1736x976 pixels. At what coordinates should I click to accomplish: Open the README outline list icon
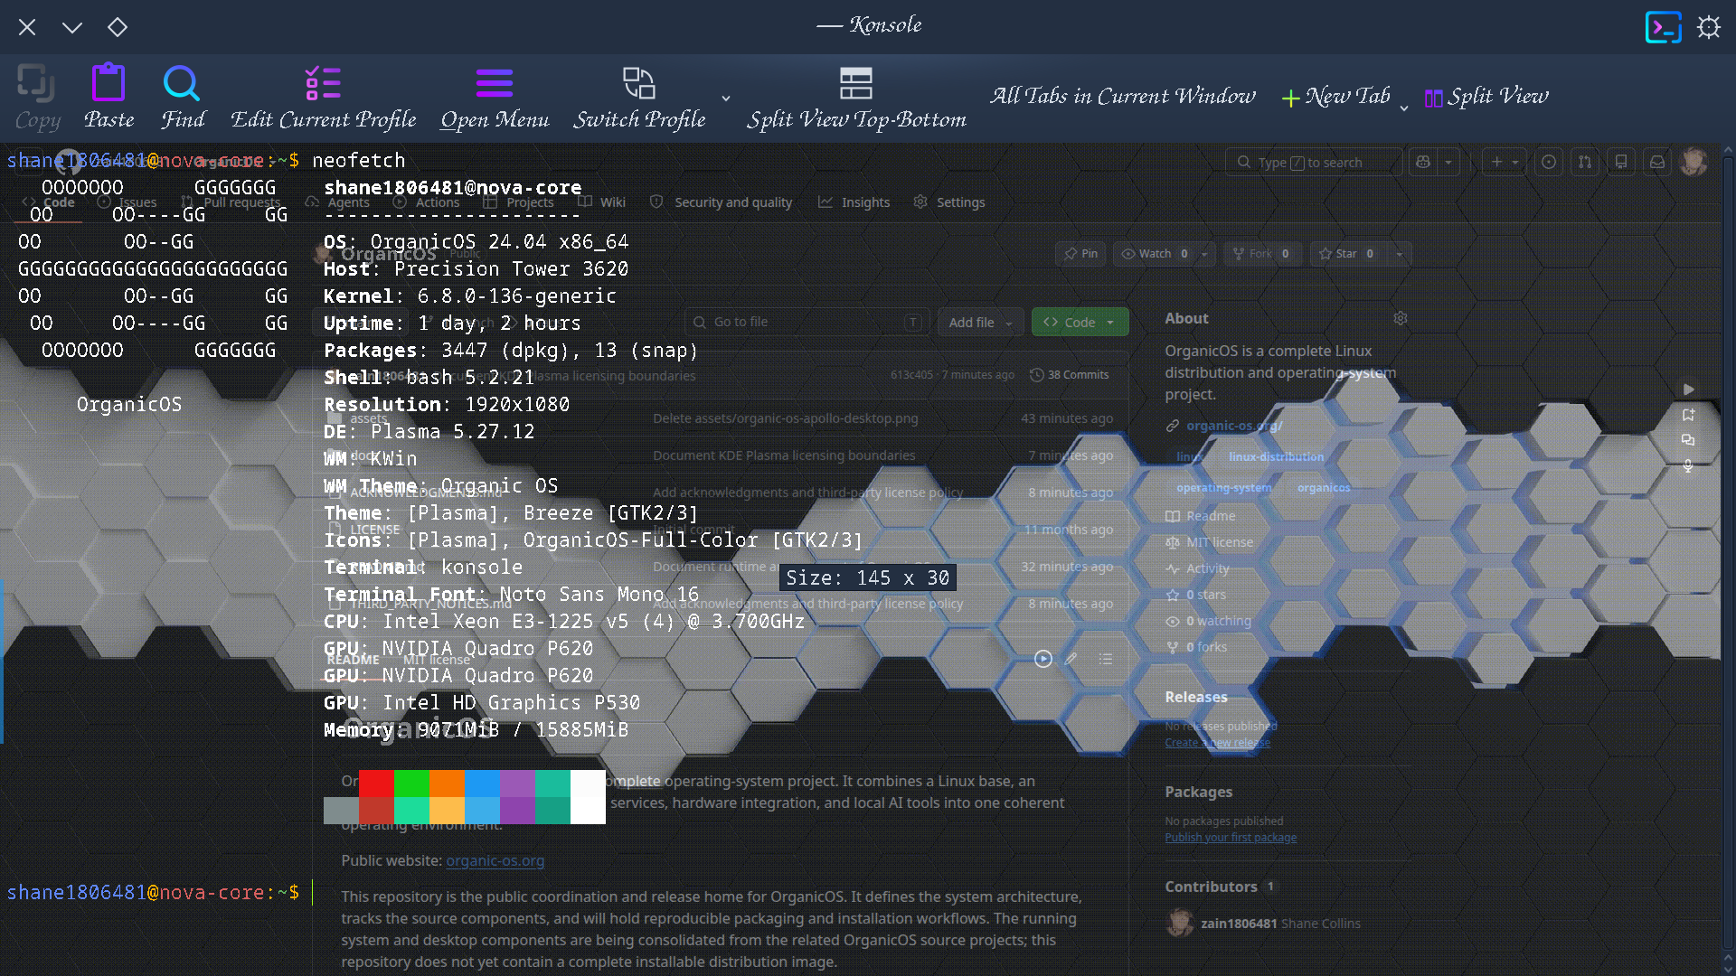[x=1106, y=659]
